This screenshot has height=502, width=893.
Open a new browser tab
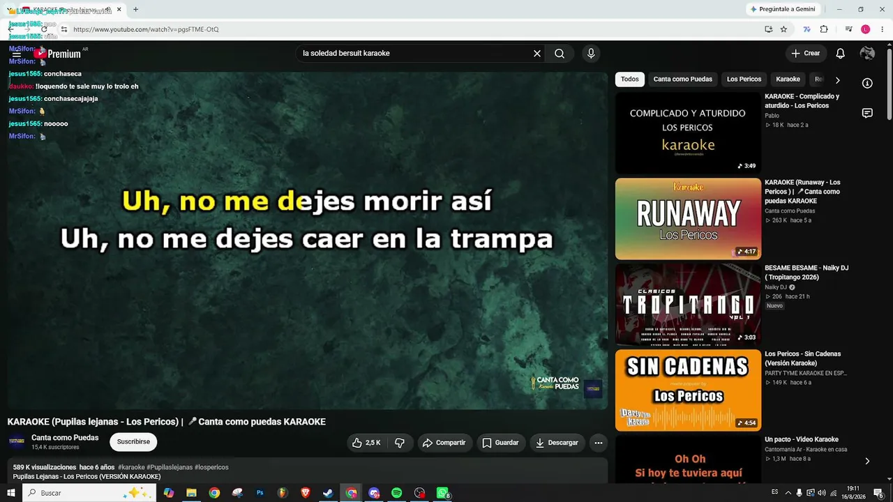click(x=135, y=9)
